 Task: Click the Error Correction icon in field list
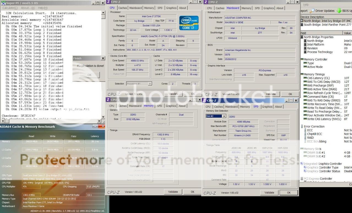point(302,127)
